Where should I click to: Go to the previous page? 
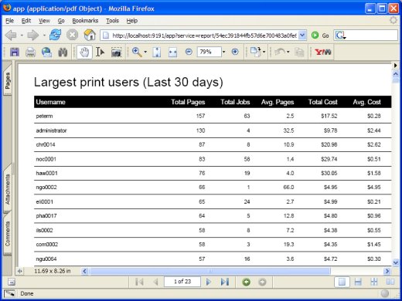(155, 282)
